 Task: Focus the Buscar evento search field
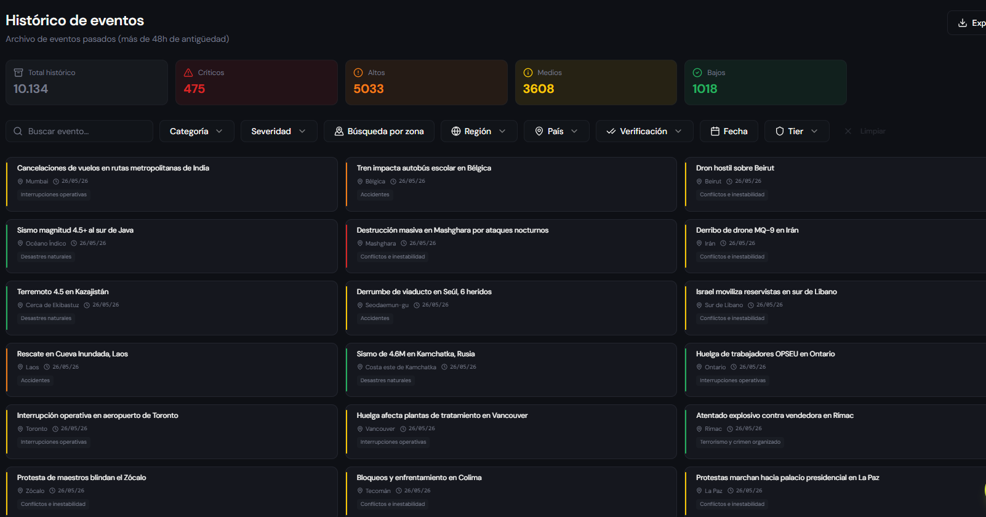click(79, 131)
